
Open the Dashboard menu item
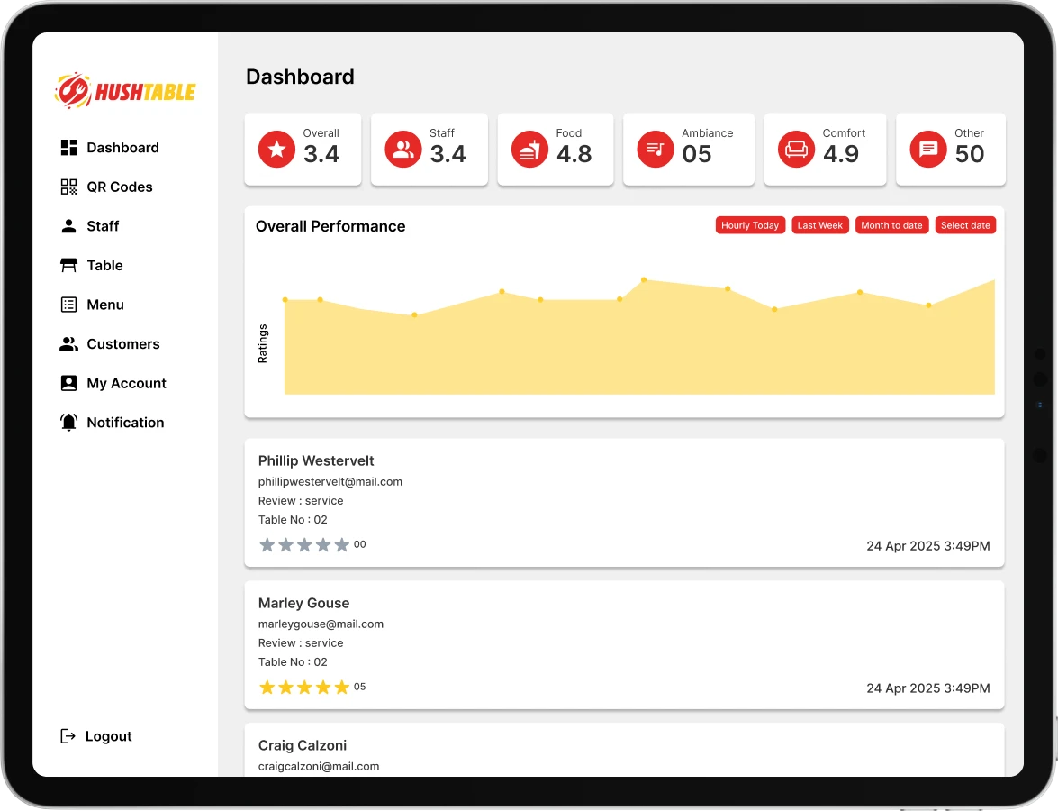(122, 147)
